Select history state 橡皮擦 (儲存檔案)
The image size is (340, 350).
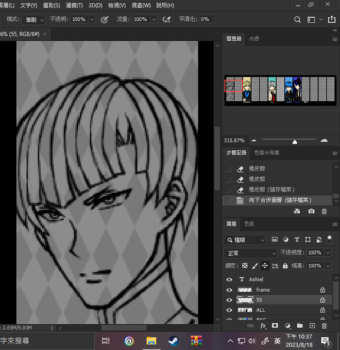[277, 190]
